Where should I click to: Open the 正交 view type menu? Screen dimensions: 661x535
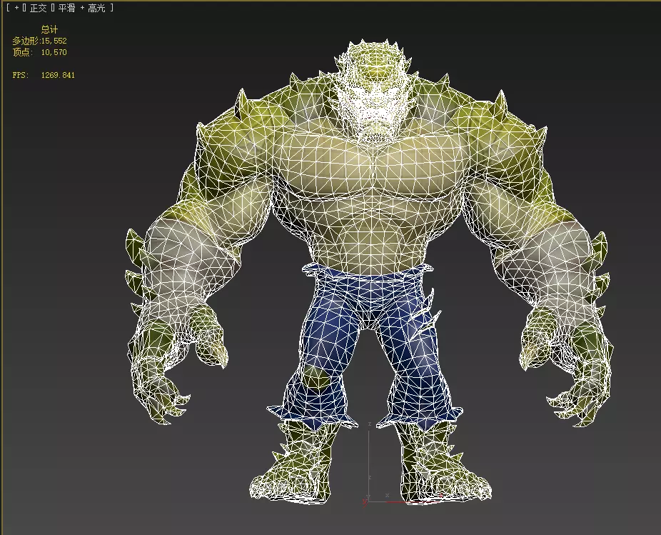point(38,8)
